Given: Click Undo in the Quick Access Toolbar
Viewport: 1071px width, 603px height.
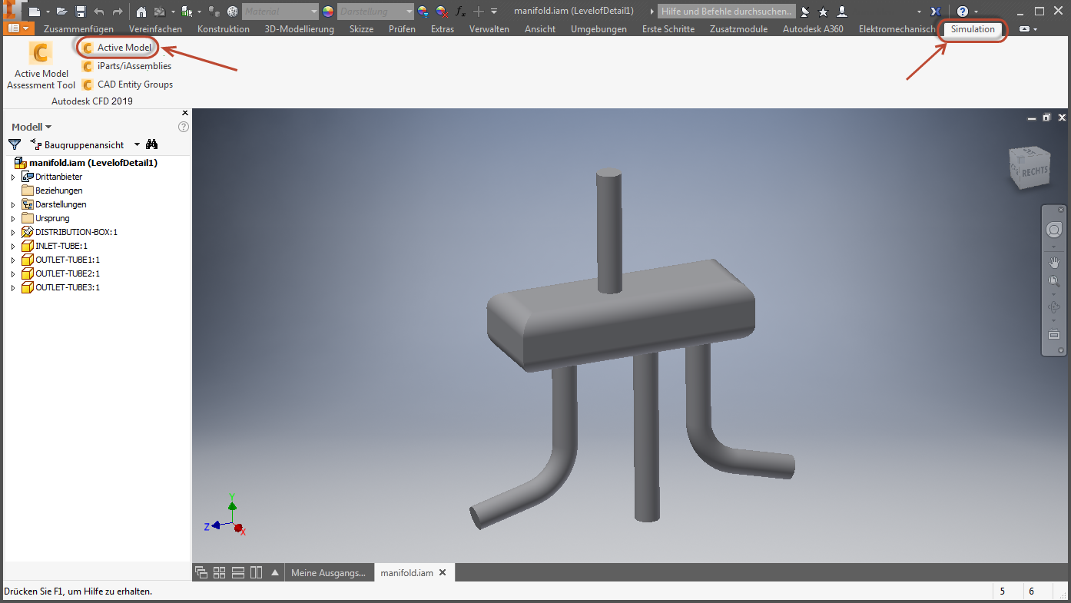Looking at the screenshot, I should (99, 11).
